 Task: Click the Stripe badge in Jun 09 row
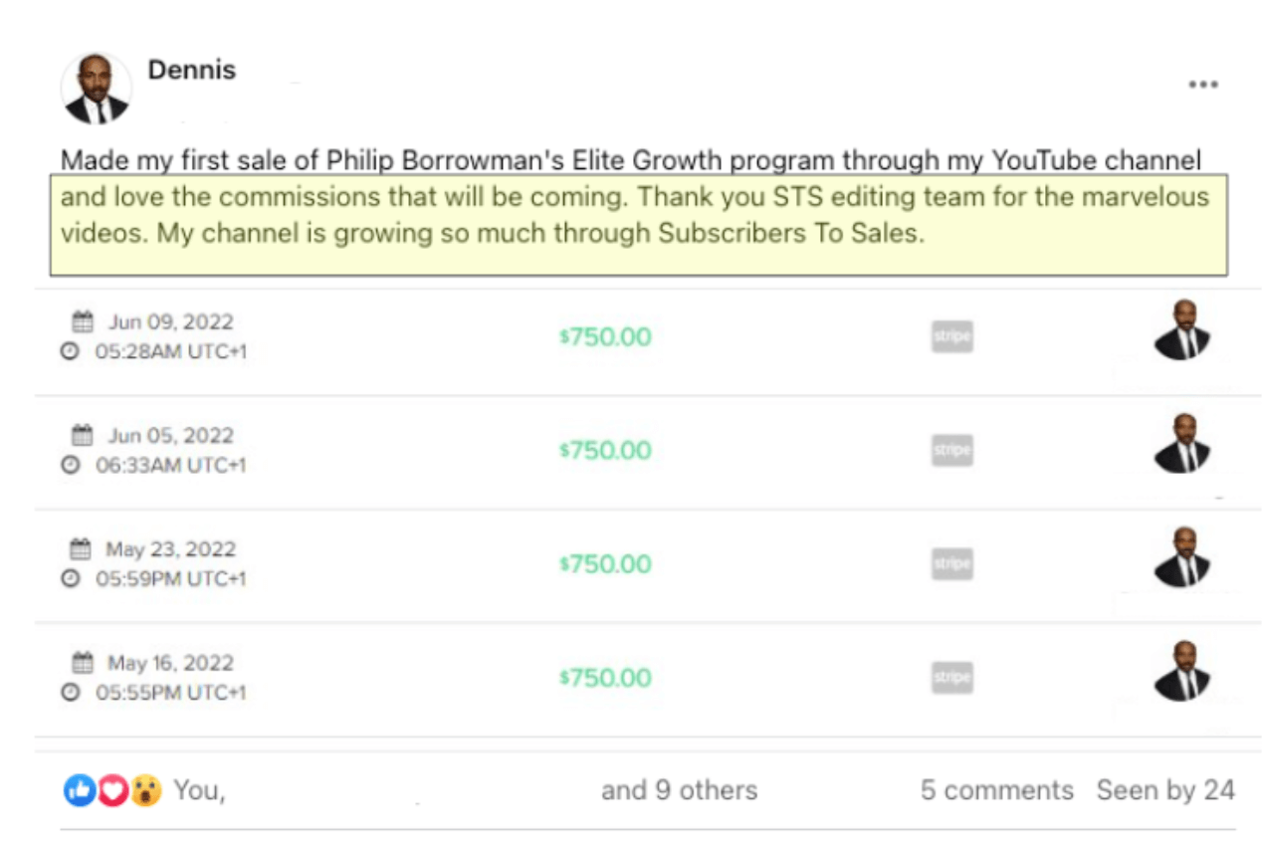(x=951, y=336)
